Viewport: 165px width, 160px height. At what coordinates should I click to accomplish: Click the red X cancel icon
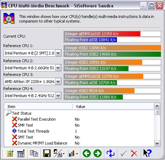point(134,153)
